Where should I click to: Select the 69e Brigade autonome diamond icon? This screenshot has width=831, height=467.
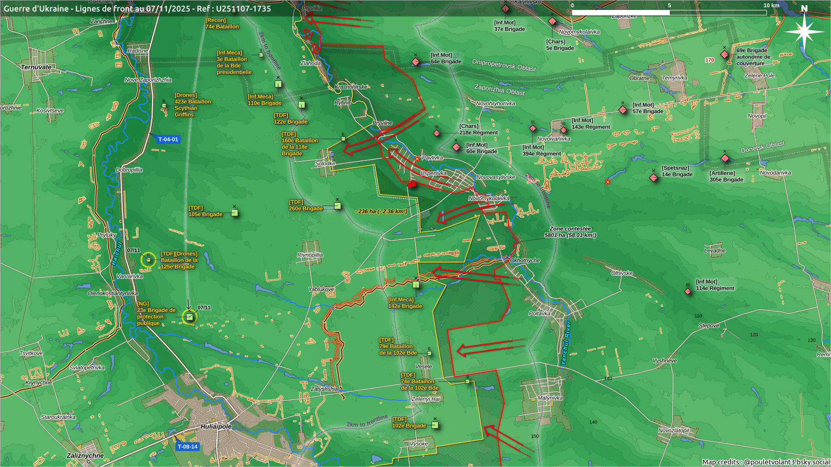point(725,54)
